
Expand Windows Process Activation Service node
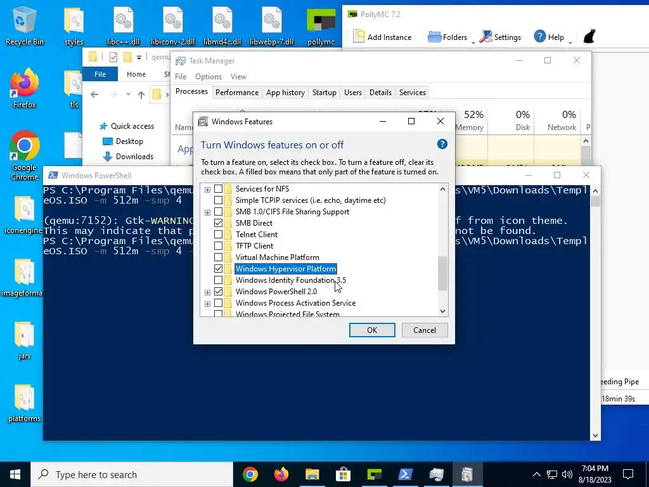click(207, 304)
